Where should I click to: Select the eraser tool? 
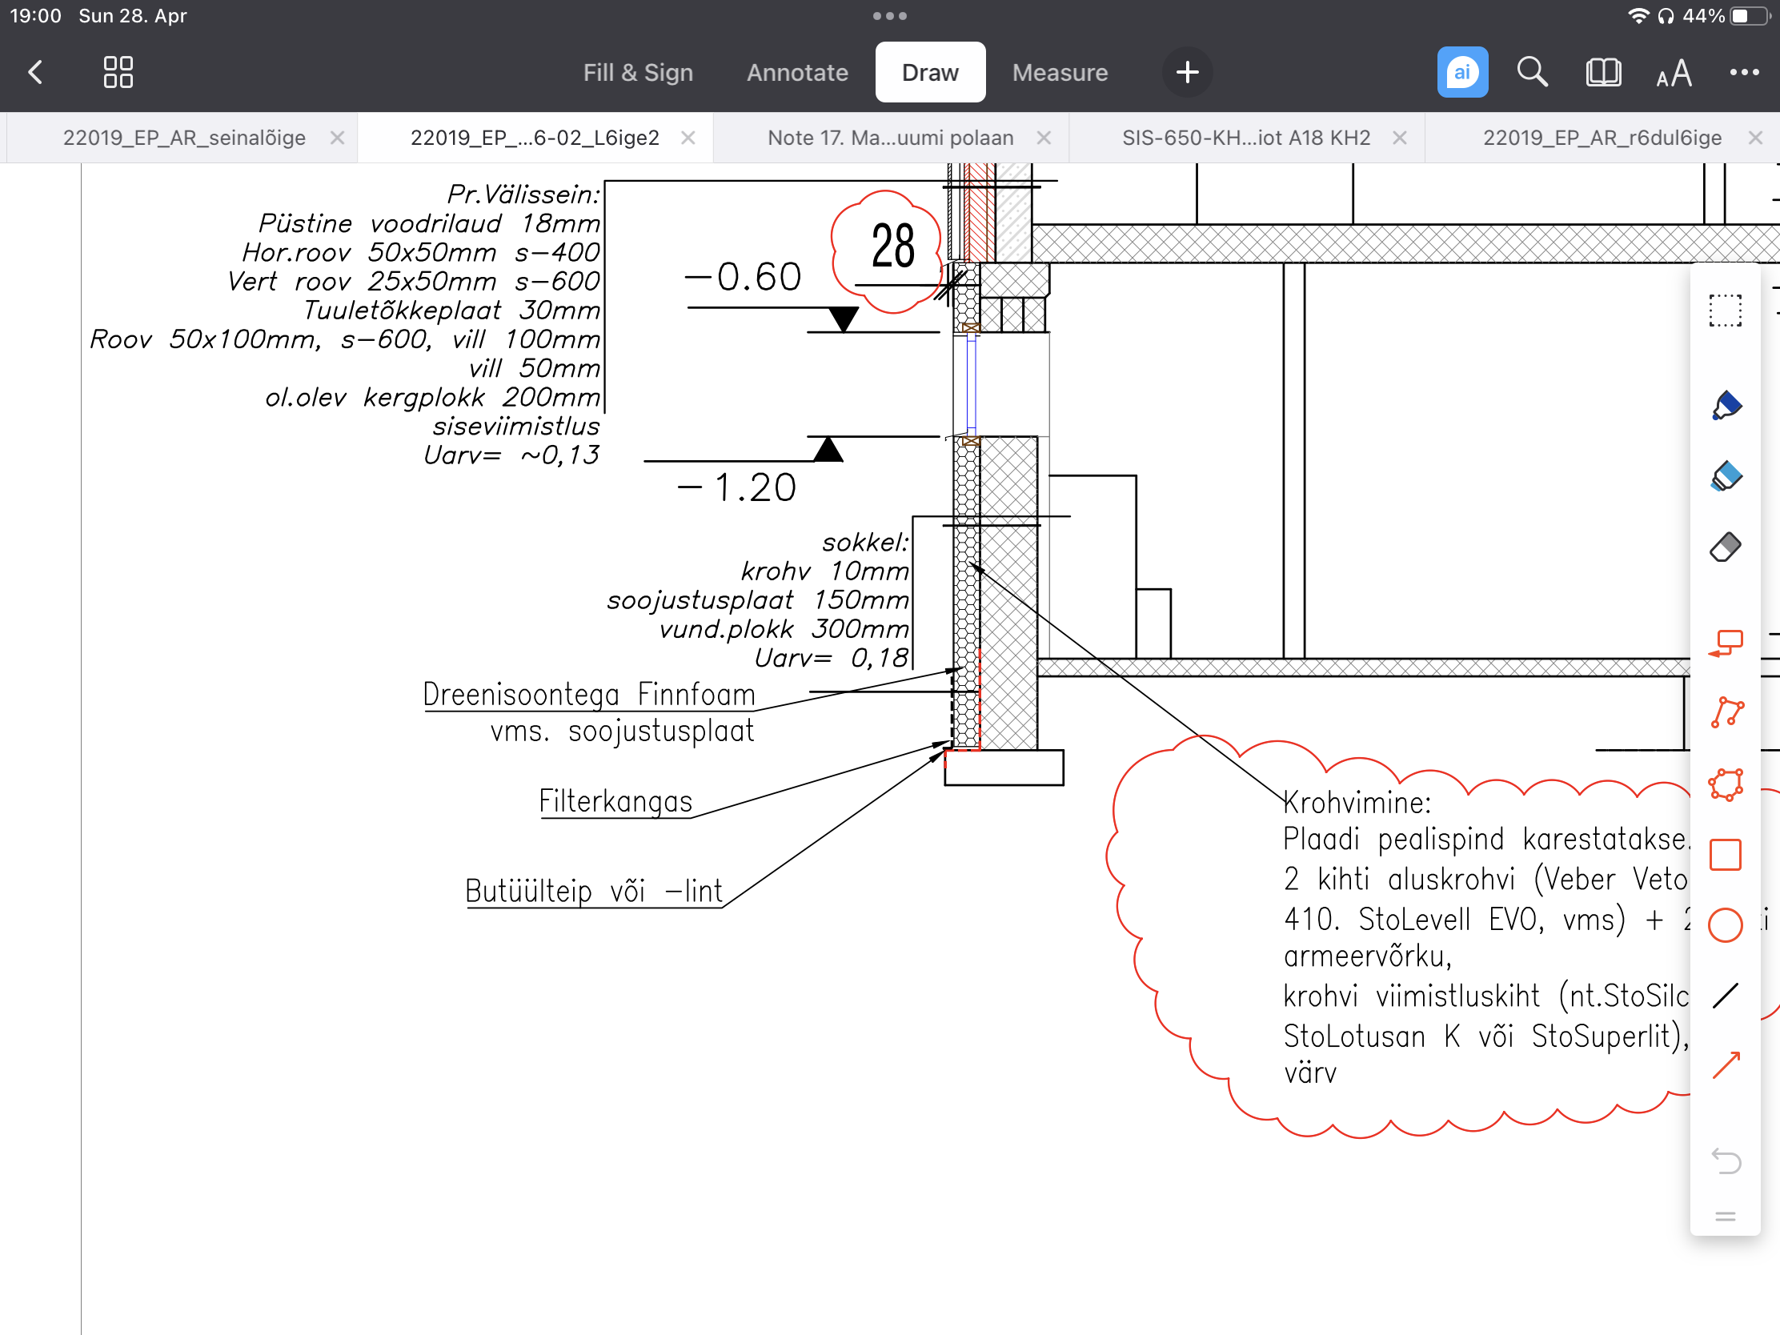[1726, 547]
